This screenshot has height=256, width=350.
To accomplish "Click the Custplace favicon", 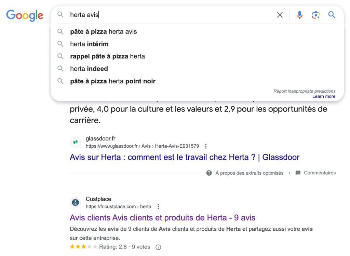I will click(x=75, y=202).
